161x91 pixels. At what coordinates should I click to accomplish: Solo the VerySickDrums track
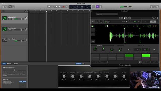(11, 30)
